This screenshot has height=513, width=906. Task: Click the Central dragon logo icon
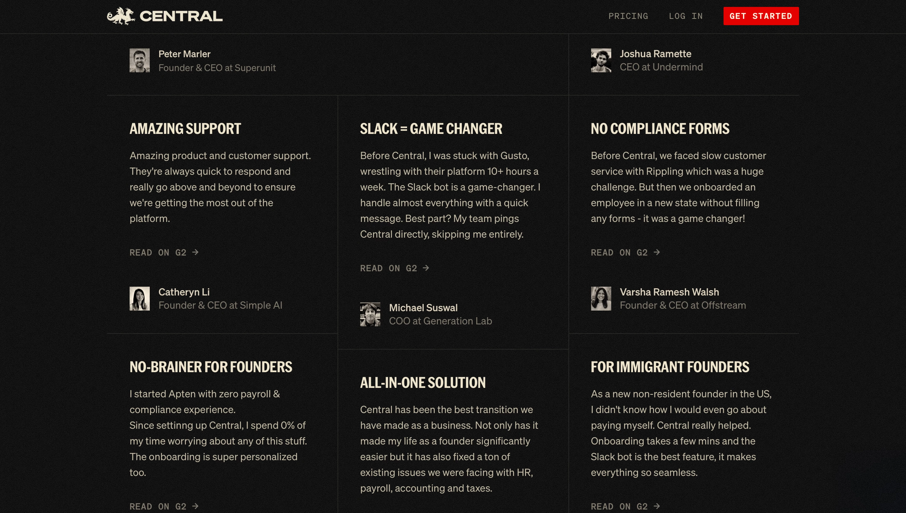(x=121, y=16)
